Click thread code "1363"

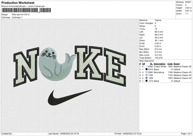pyautogui.click(x=170, y=78)
